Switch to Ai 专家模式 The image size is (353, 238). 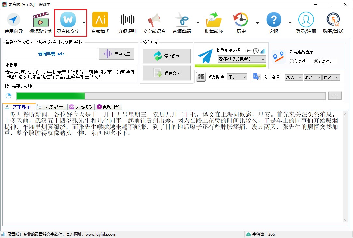(100, 22)
